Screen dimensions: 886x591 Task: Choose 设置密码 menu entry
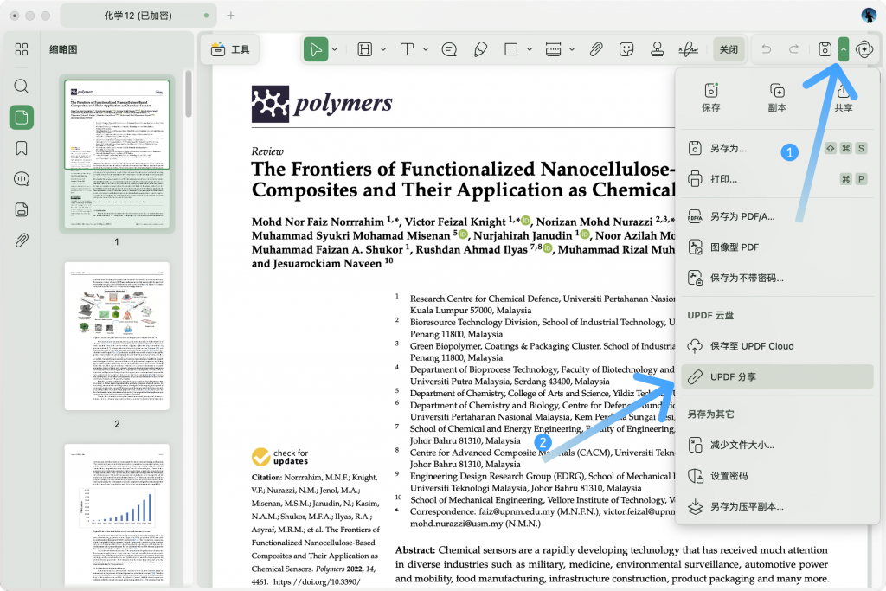[777, 476]
